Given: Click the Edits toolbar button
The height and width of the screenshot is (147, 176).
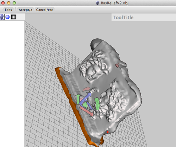Looking at the screenshot, I should [8, 10].
